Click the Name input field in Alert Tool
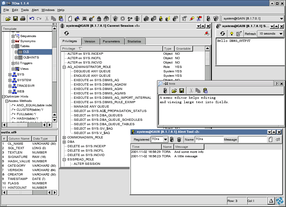This screenshot has height=207, width=286. click(209, 139)
